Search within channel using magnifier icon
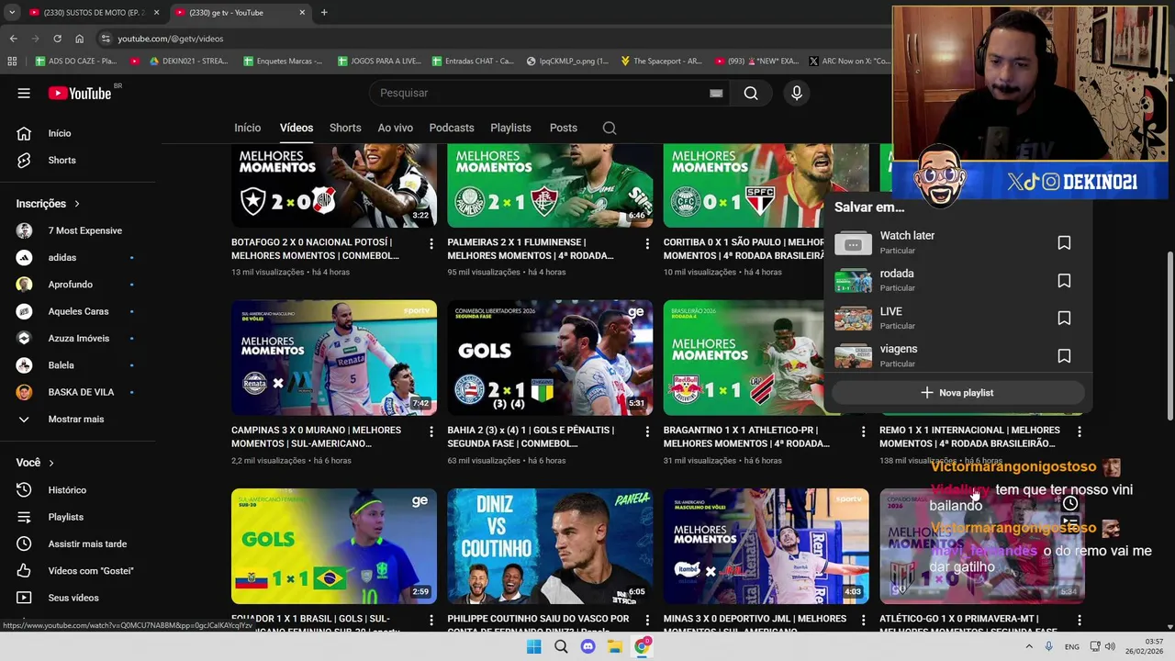The width and height of the screenshot is (1175, 661). tap(610, 128)
